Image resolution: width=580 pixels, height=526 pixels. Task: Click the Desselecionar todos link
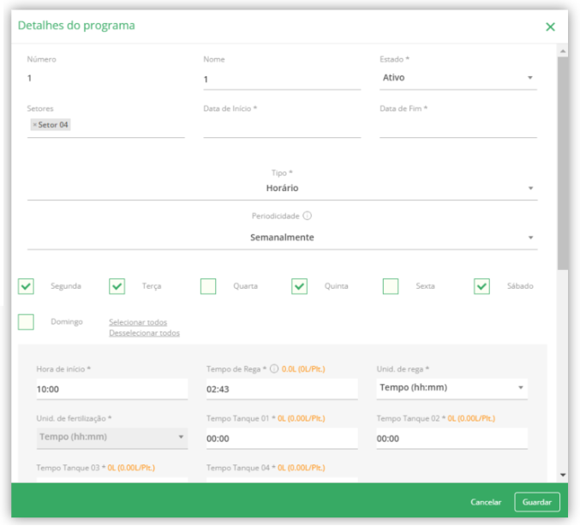(144, 333)
